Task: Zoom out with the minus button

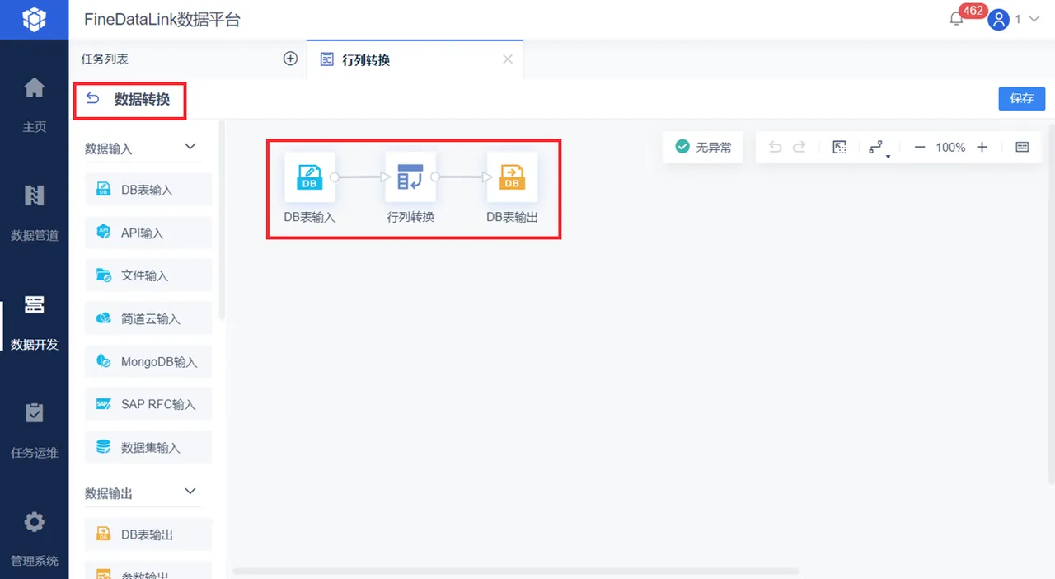Action: pyautogui.click(x=920, y=147)
